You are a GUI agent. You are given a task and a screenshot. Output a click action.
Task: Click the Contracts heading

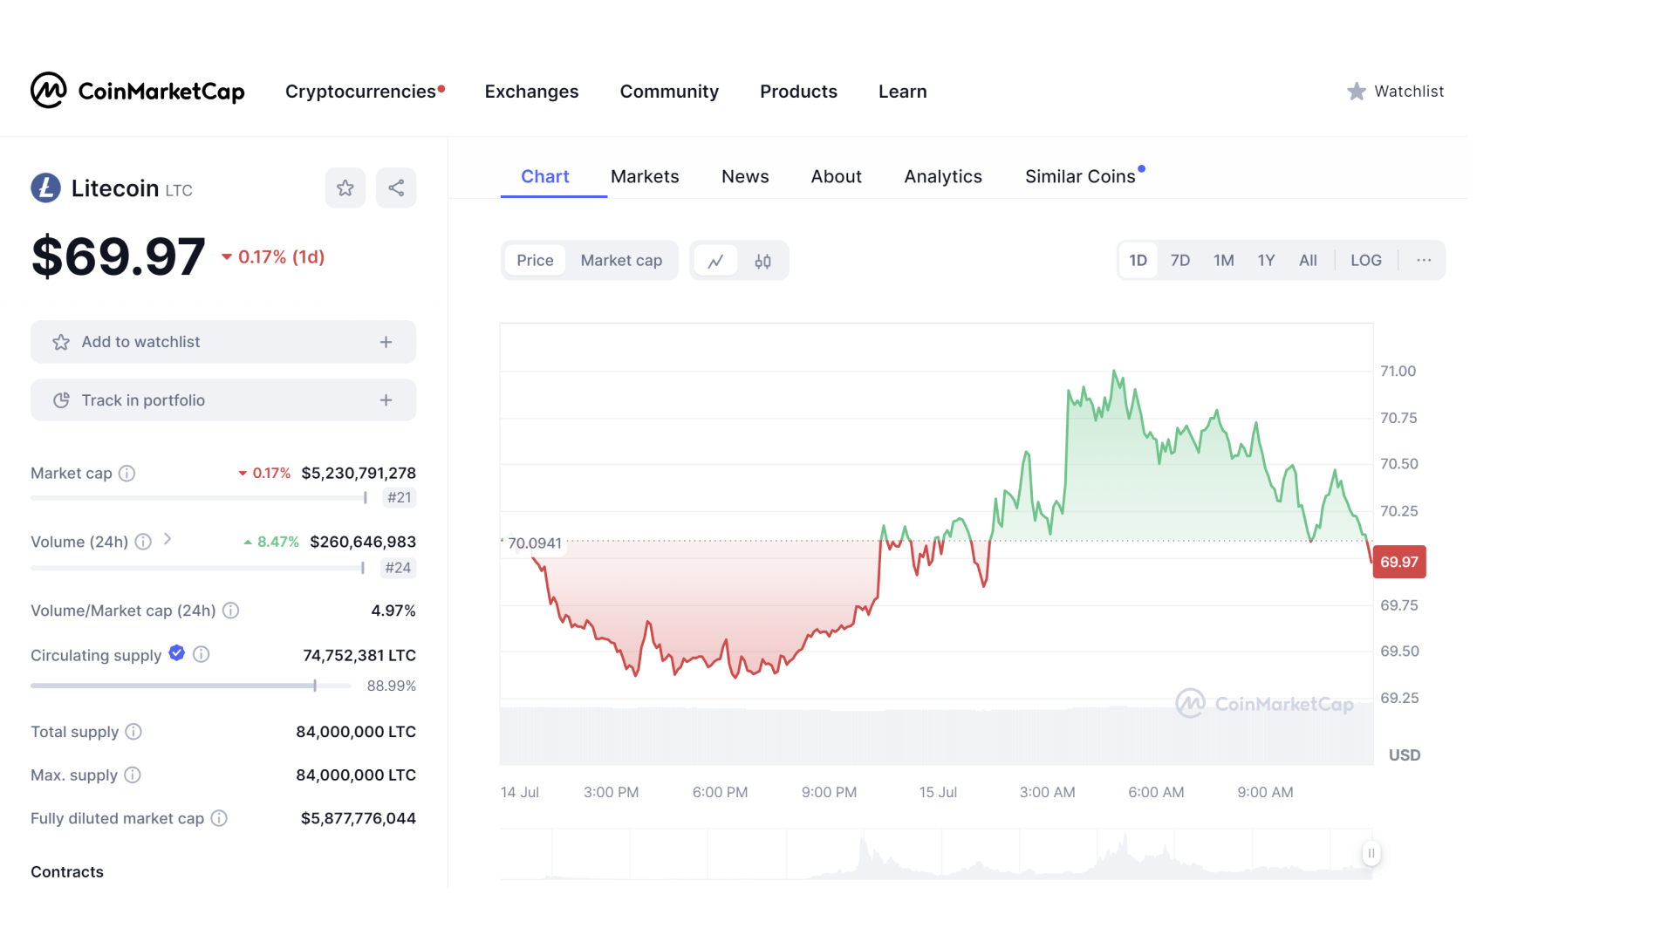coord(67,872)
